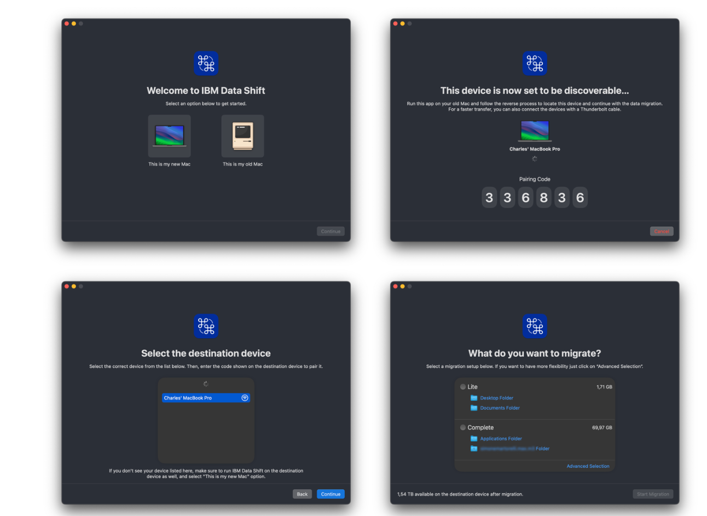Click Continue in the Welcome window
Viewport: 707px width, 516px height.
tap(331, 231)
